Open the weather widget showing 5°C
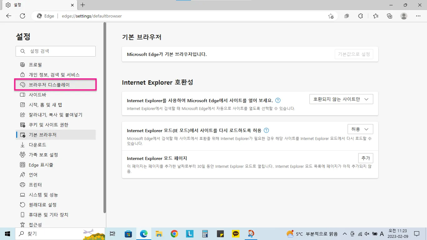 pyautogui.click(x=312, y=234)
